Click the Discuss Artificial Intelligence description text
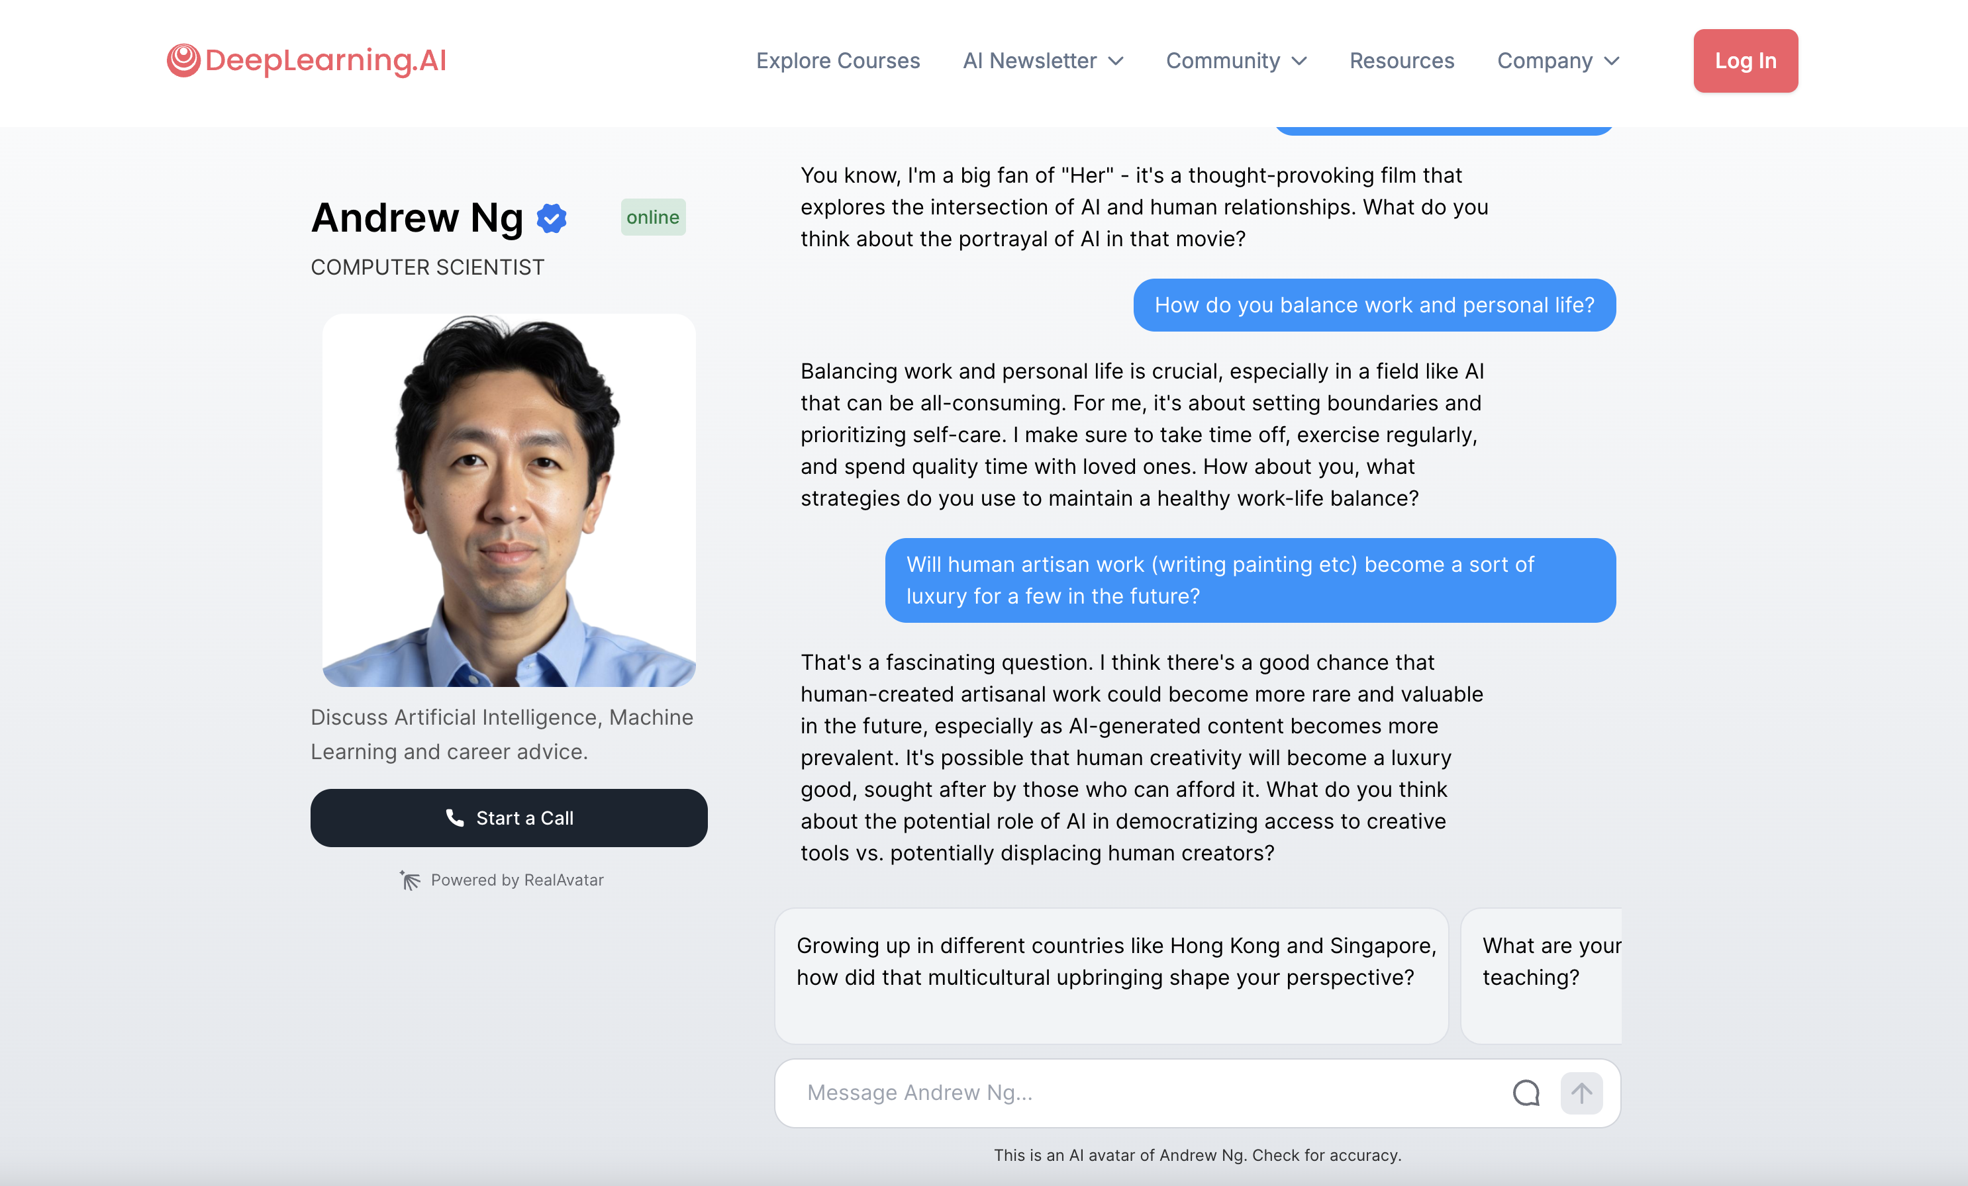 click(x=501, y=734)
